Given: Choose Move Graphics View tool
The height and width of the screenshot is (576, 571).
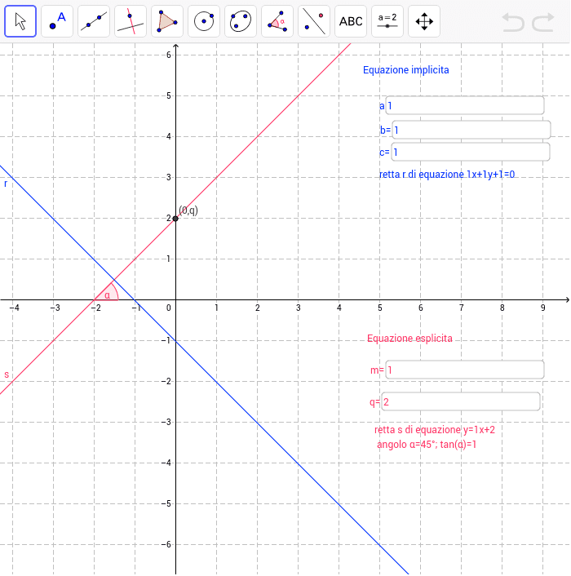Looking at the screenshot, I should (x=424, y=21).
